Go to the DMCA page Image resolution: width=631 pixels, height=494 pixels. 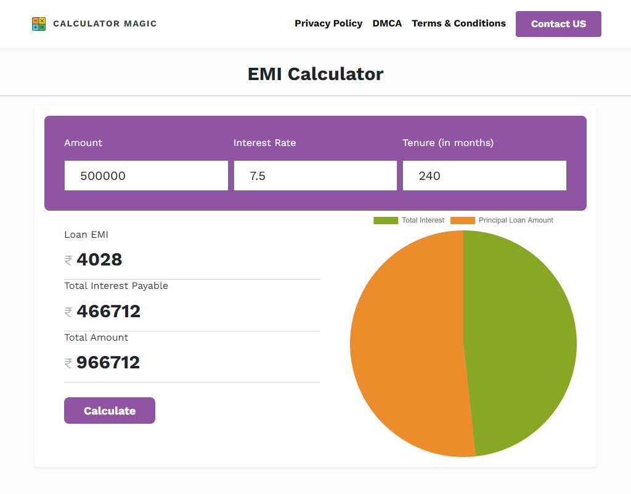tap(387, 23)
